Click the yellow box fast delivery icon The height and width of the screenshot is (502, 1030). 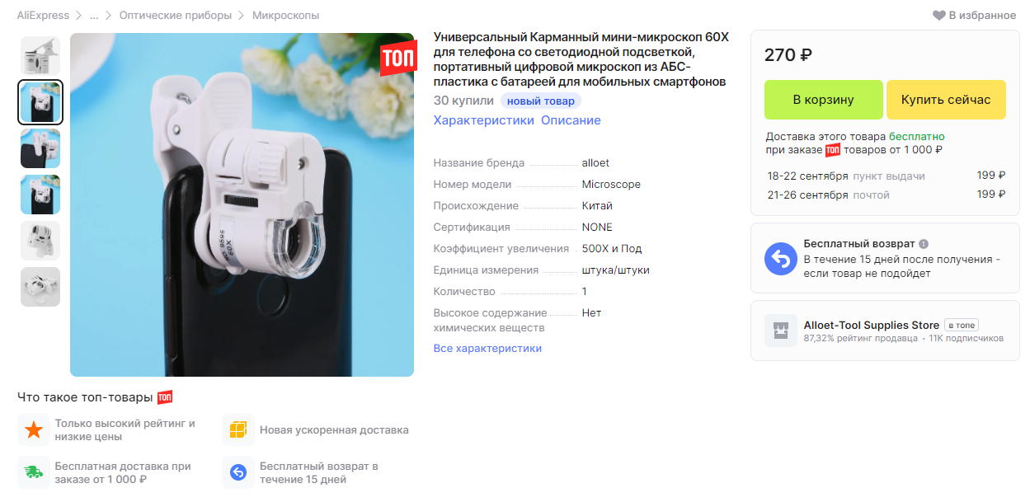(238, 430)
